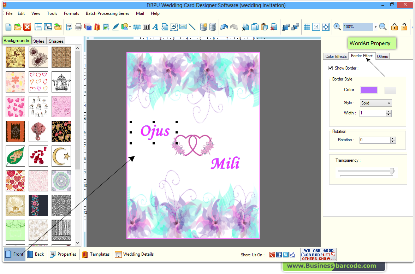Open the Email card toolbar icon
Image resolution: width=415 pixels, height=274 pixels.
(x=183, y=26)
